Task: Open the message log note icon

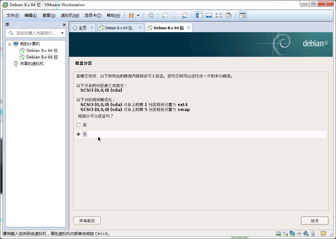Action: (323, 233)
